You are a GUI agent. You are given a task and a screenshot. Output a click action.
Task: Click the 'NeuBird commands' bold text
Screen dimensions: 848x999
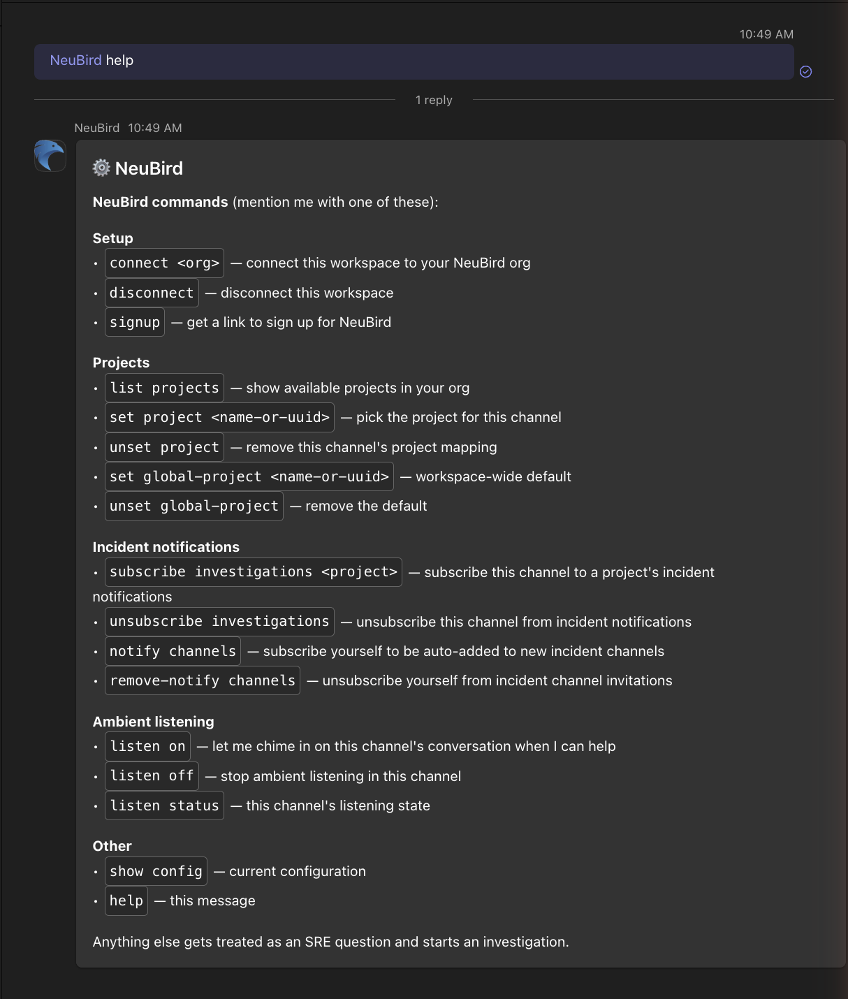[x=161, y=202]
